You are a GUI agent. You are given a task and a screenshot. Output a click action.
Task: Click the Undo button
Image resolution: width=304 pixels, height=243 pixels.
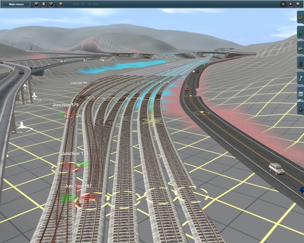(x=78, y=4)
